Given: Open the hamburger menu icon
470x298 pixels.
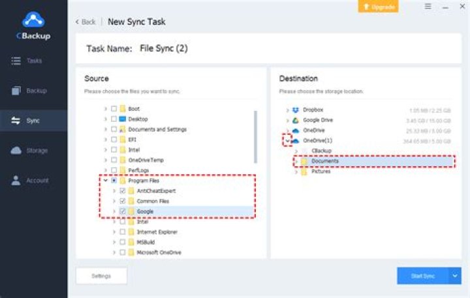Looking at the screenshot, I should [428, 6].
